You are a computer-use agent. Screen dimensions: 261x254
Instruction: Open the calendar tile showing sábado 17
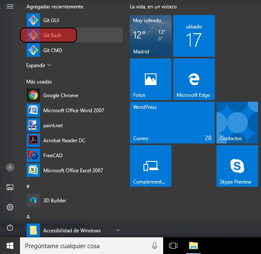194,36
